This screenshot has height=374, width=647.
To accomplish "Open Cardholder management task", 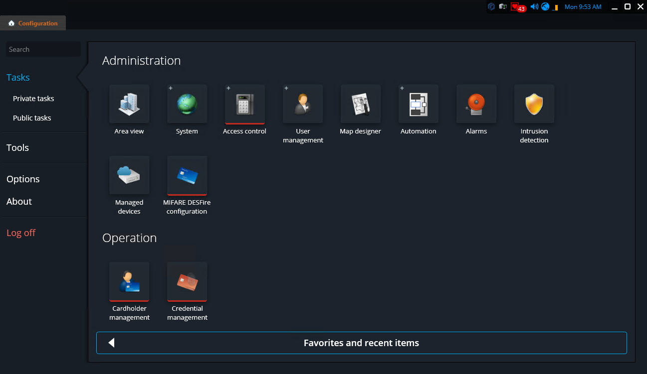I will (x=129, y=281).
